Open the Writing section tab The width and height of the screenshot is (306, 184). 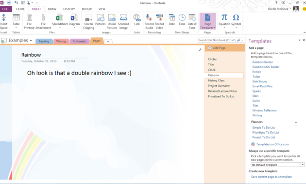[x=61, y=41]
